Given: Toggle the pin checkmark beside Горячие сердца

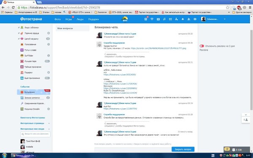Looking at the screenshot, I should [19, 33].
